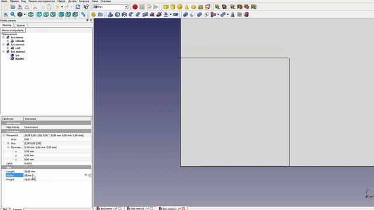Select the Loft tree item
The height and width of the screenshot is (210, 374).
[18, 48]
